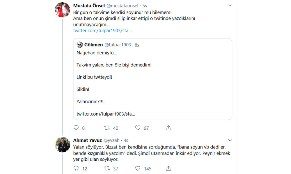This screenshot has height=174, width=291.
Task: Retweet Ahmet Yavuz's tweet
Action: pos(107,168)
